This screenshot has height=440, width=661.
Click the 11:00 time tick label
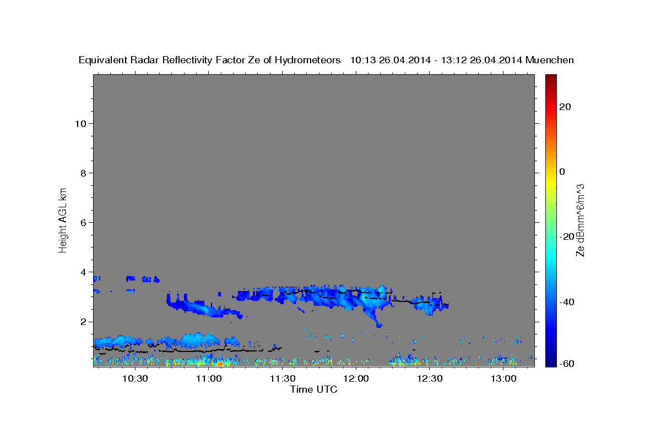click(x=209, y=378)
